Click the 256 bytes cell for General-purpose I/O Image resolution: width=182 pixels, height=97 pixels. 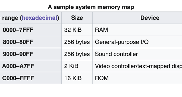point(77,42)
